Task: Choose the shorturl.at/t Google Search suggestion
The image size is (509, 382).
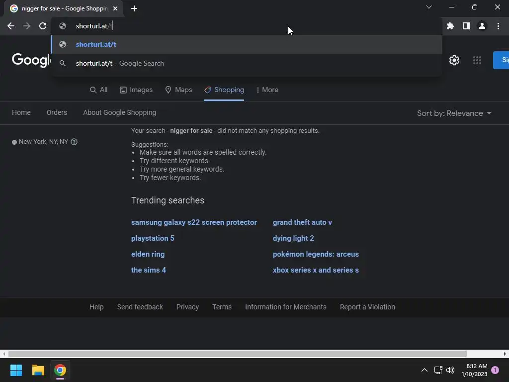Action: 247,63
